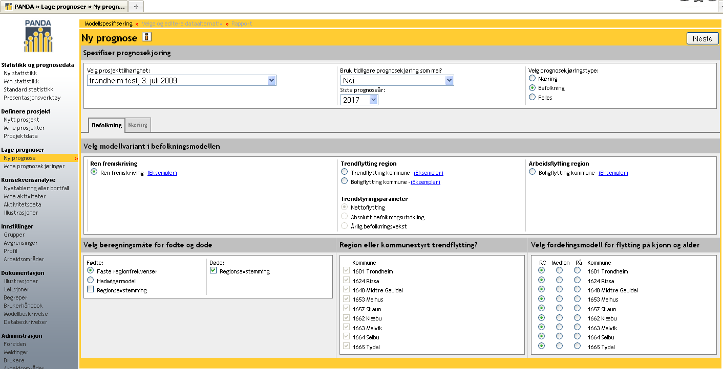The height and width of the screenshot is (369, 723).
Task: Open Presentasjonsverktøy in sidebar
Action: (x=32, y=98)
